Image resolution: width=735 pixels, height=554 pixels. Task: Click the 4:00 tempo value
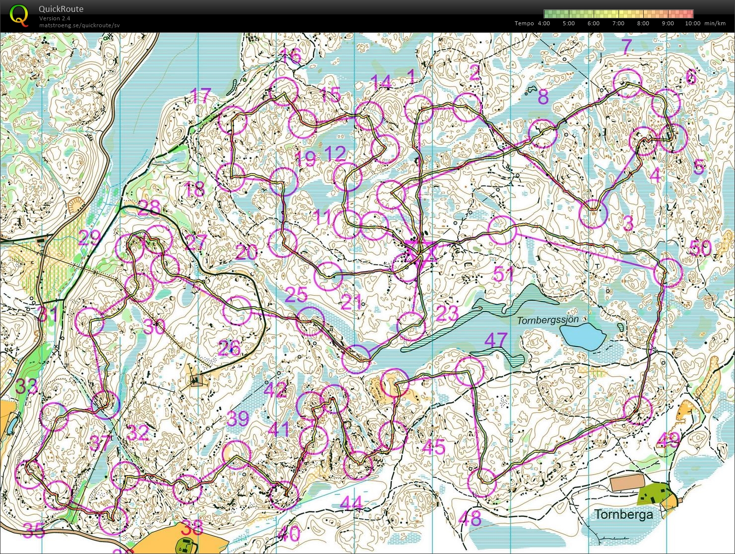pos(544,23)
